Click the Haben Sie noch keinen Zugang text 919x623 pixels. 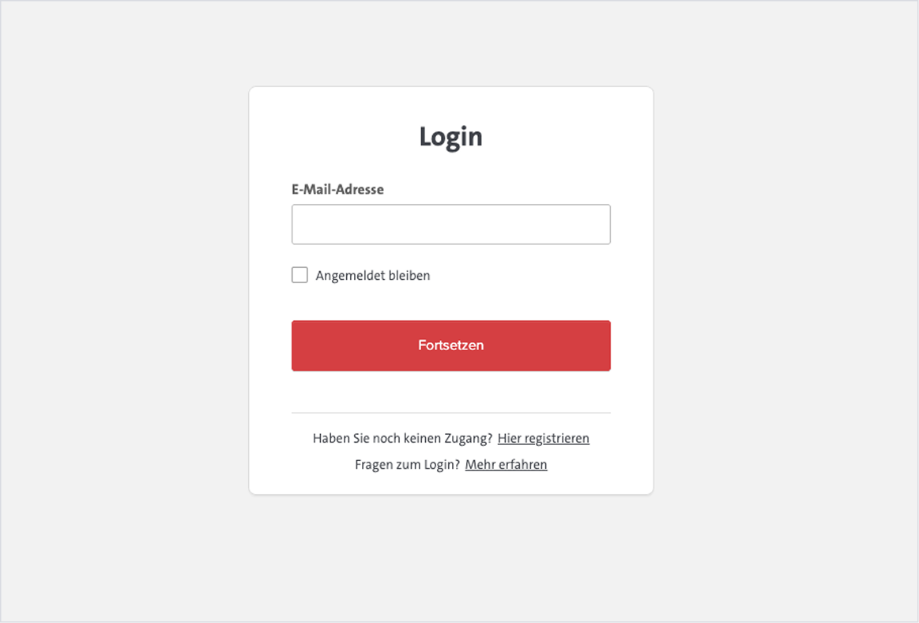(x=402, y=438)
